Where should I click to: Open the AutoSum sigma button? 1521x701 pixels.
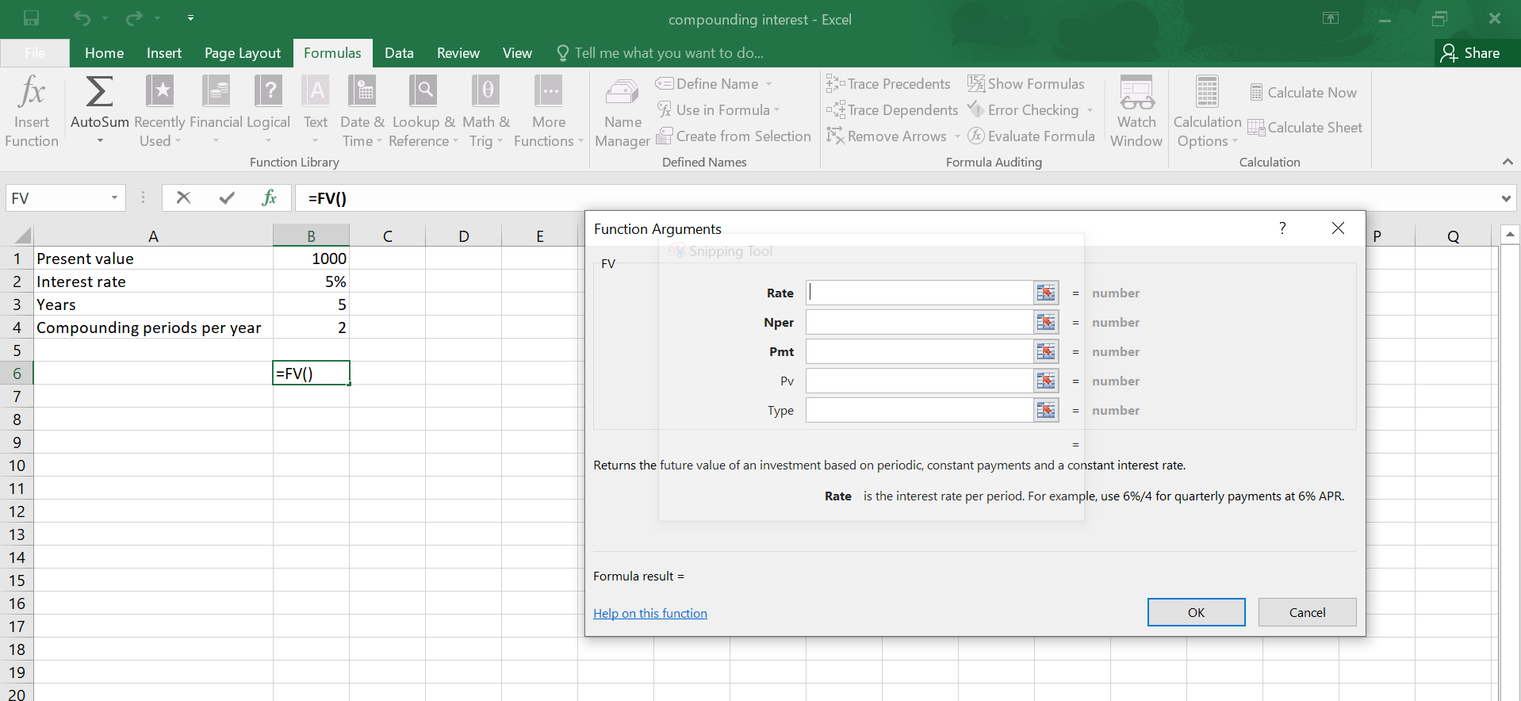(x=99, y=111)
